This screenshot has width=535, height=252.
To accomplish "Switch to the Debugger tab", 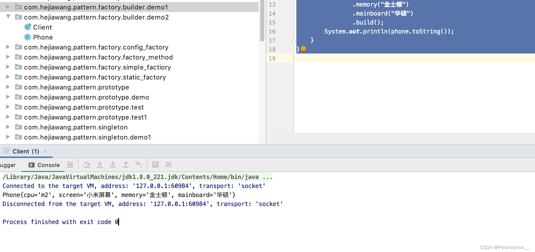I will pyautogui.click(x=8, y=165).
